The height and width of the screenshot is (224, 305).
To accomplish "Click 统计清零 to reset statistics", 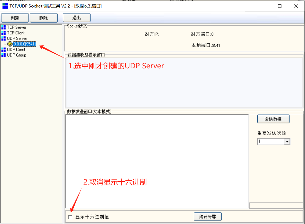I will (x=207, y=216).
